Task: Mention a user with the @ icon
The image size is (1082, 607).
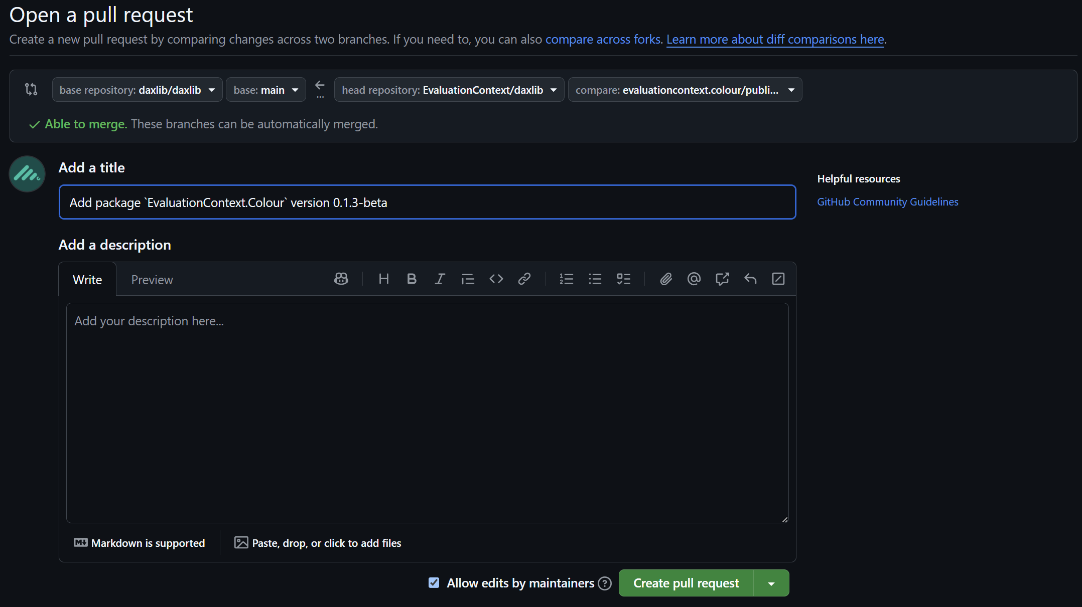Action: (x=694, y=279)
